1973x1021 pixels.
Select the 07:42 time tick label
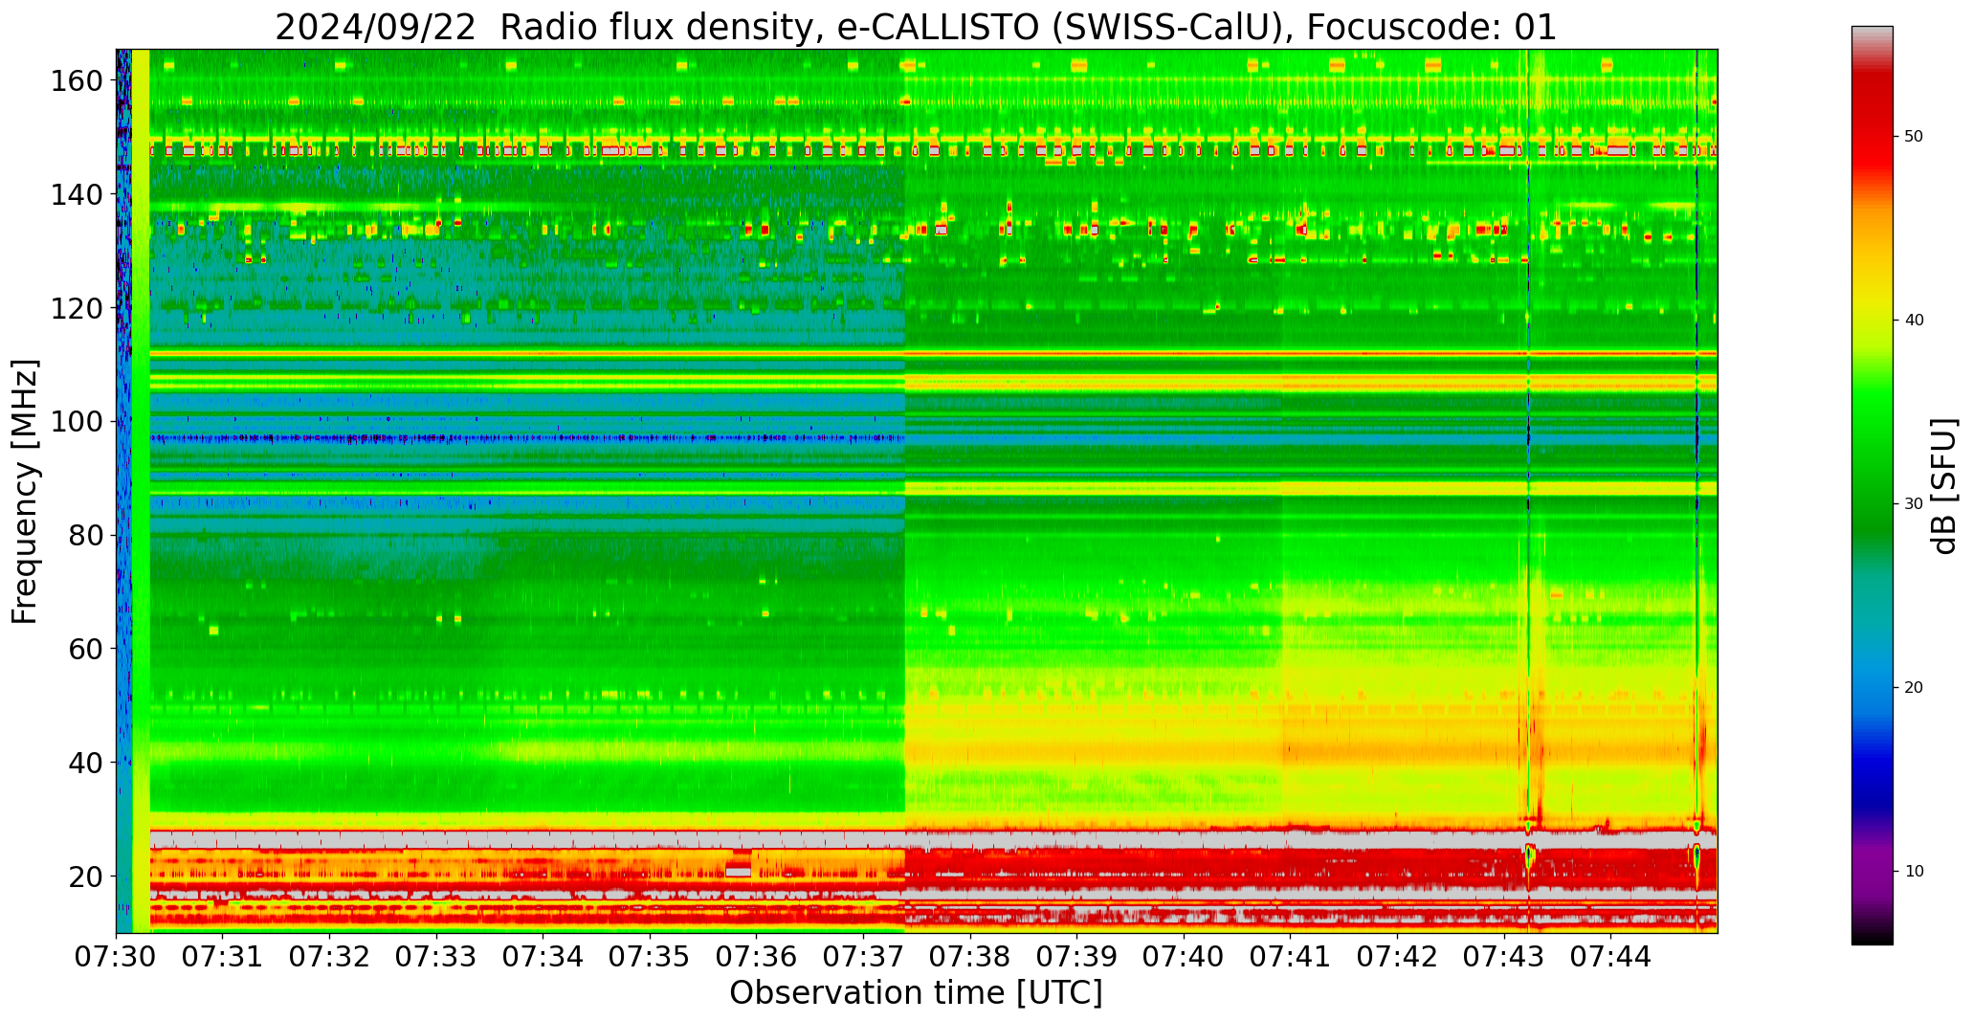(1398, 956)
